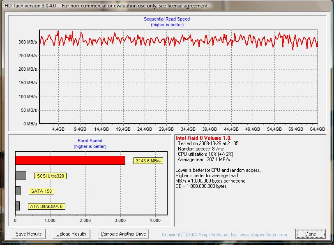
Task: Click the 3.000 burst axis label
Action: pos(120,220)
